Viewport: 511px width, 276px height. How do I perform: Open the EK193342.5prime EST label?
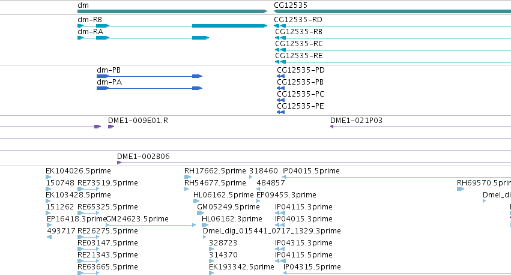coord(241,267)
